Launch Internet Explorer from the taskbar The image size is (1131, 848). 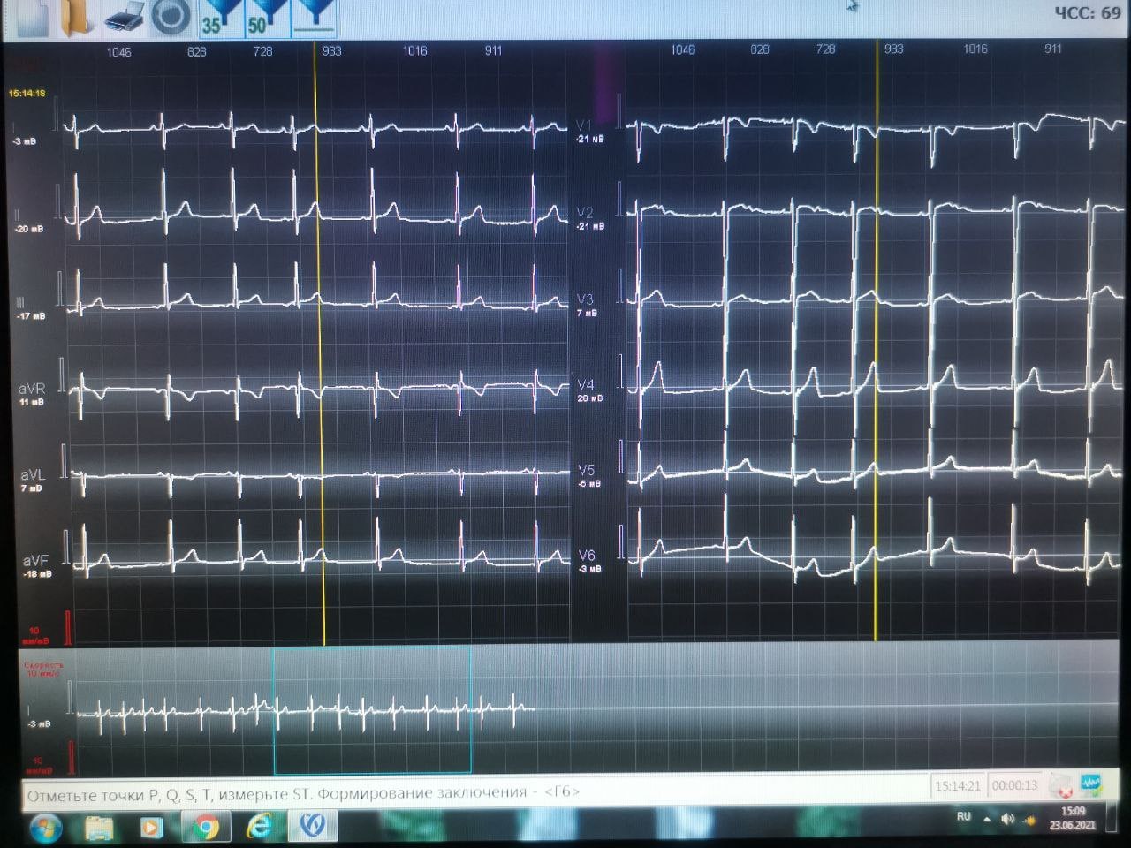click(x=258, y=826)
